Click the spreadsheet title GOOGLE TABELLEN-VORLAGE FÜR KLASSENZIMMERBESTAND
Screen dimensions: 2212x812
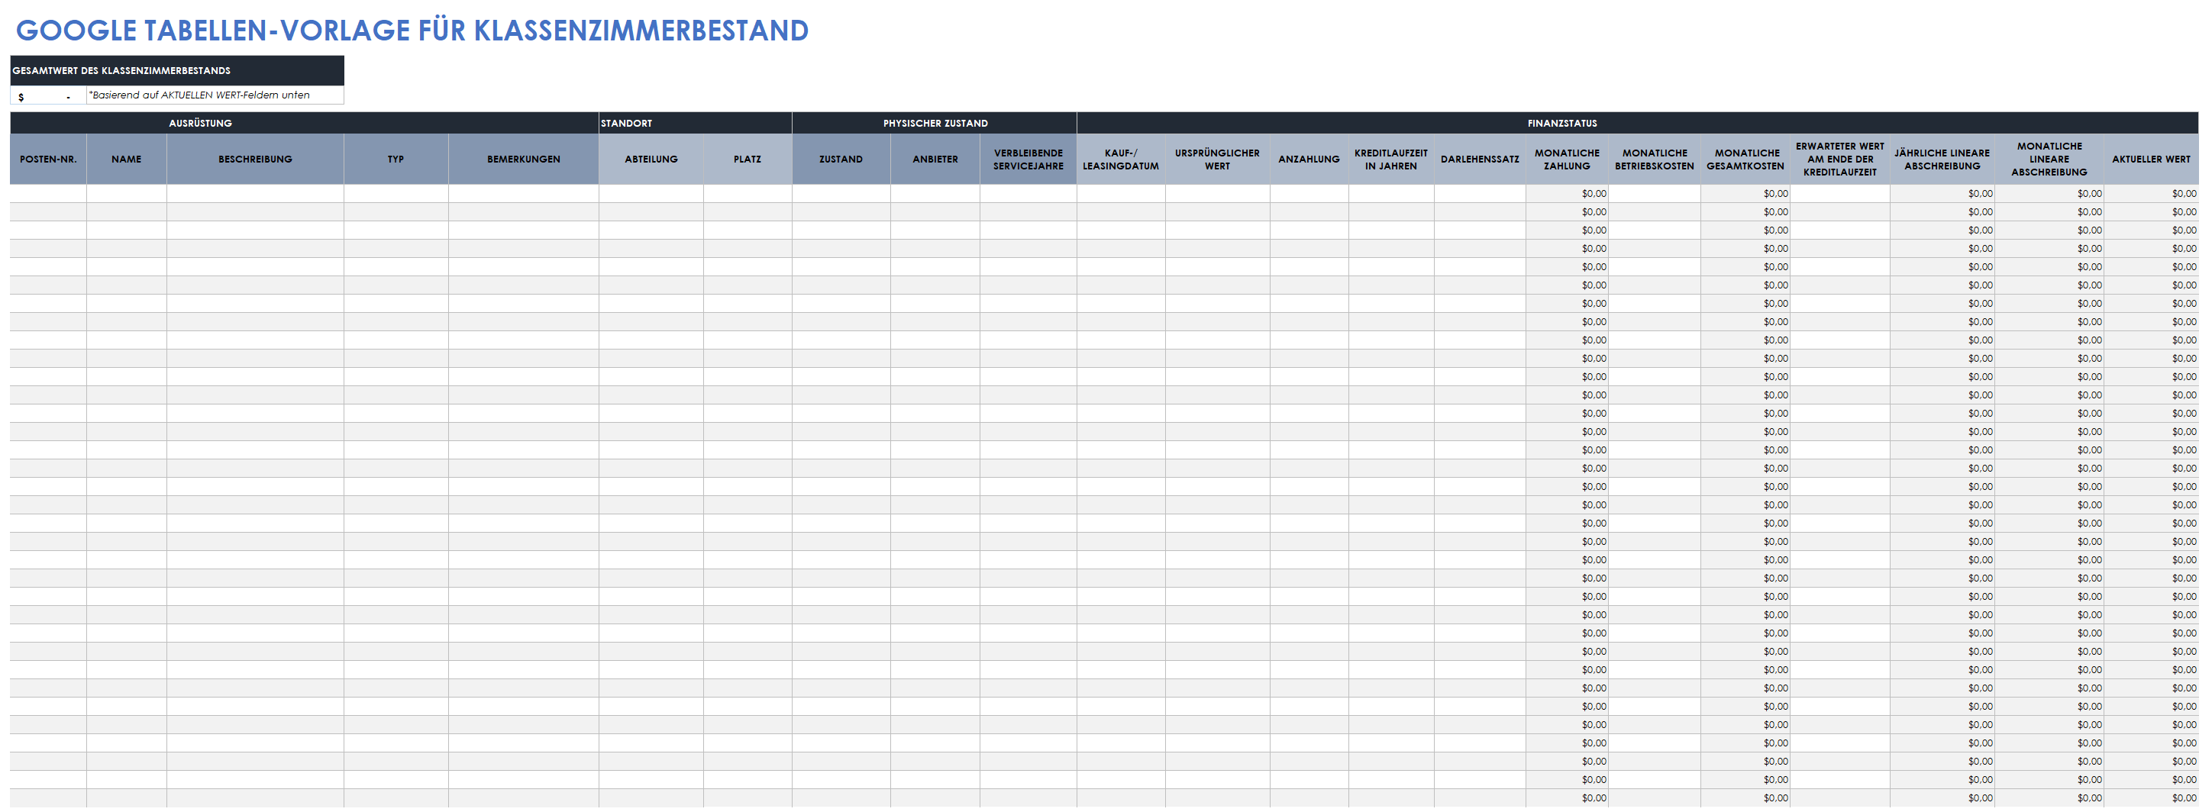coord(412,30)
